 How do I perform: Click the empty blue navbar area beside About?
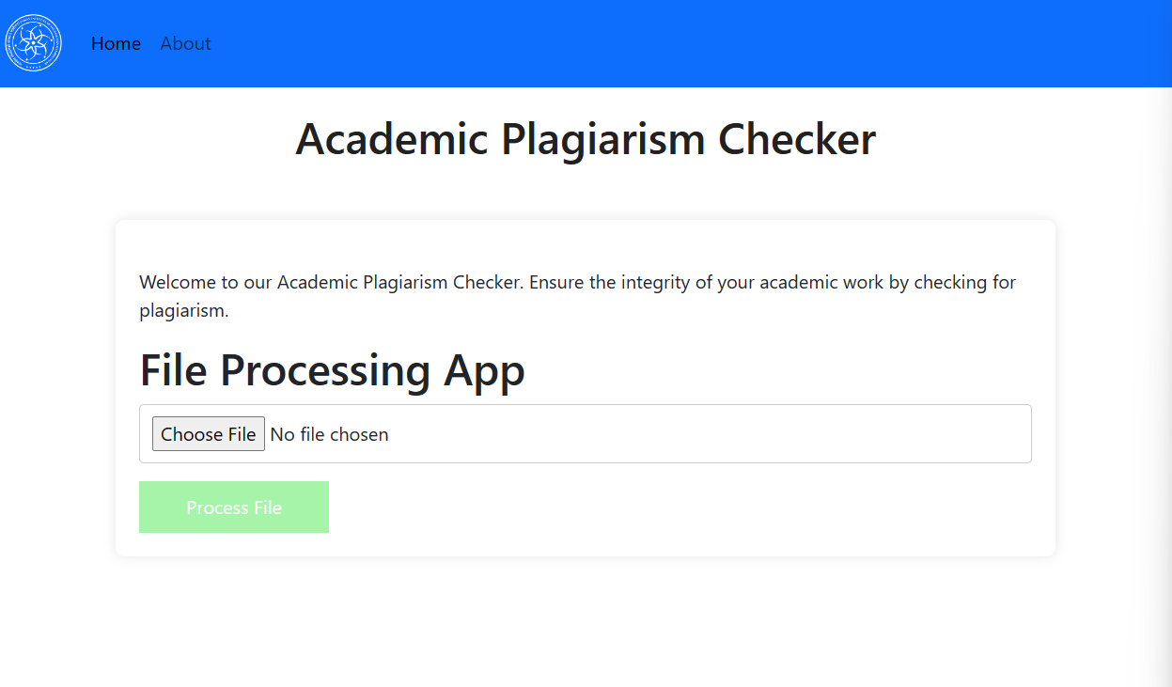(658, 43)
